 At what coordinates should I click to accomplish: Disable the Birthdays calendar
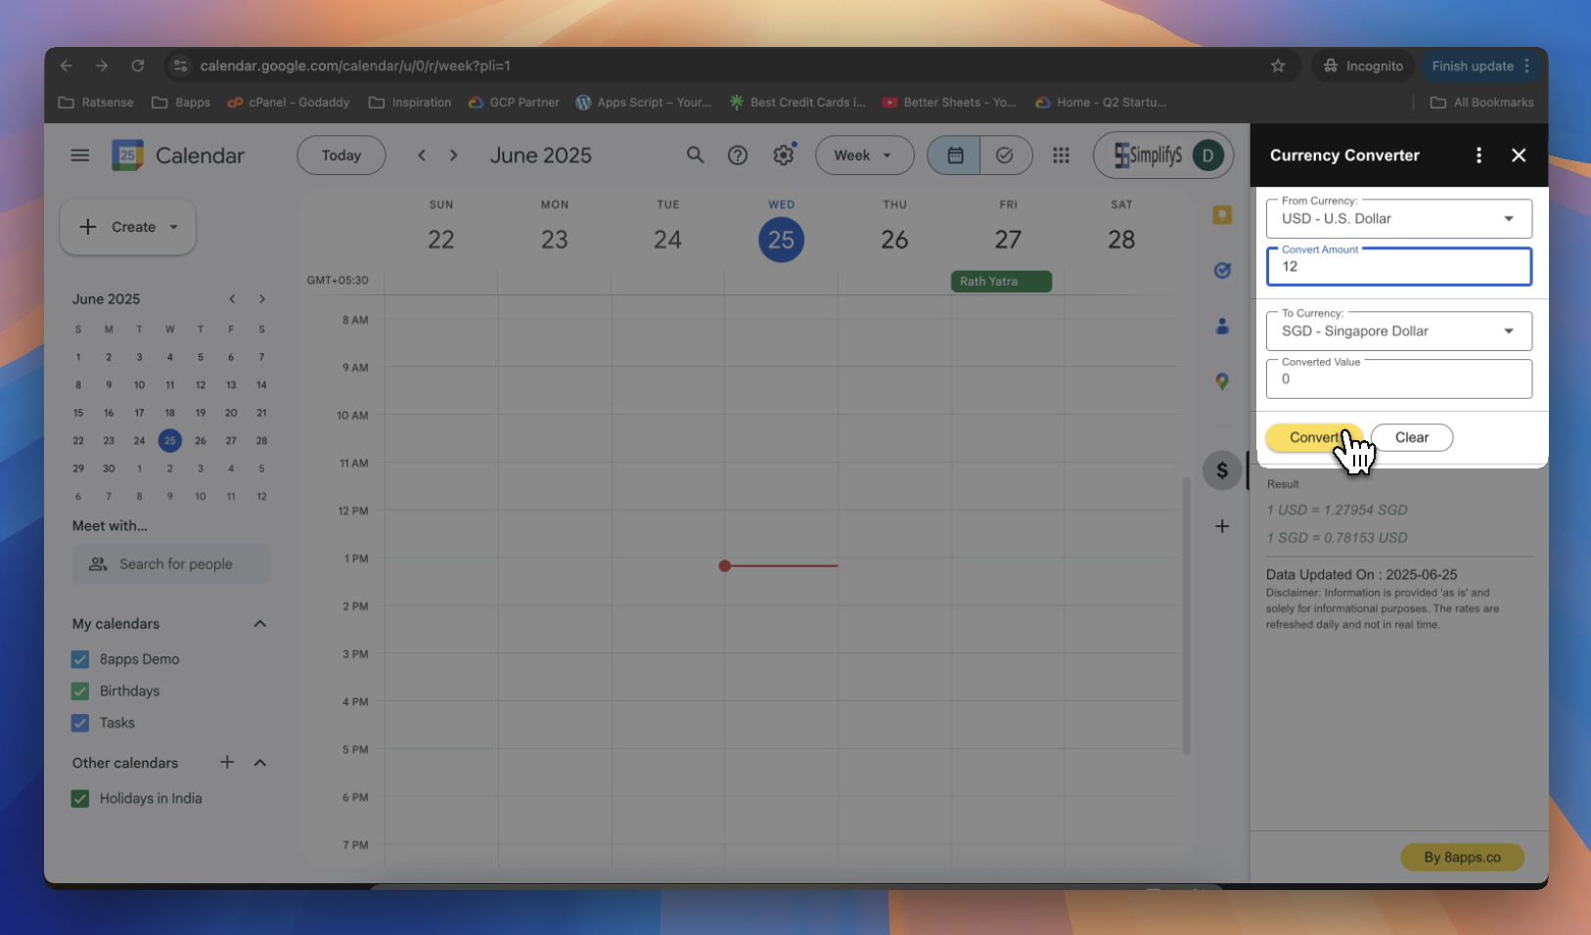(79, 690)
